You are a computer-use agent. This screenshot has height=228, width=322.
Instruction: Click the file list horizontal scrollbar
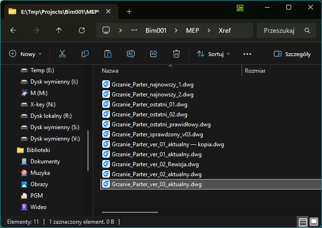tap(130, 212)
